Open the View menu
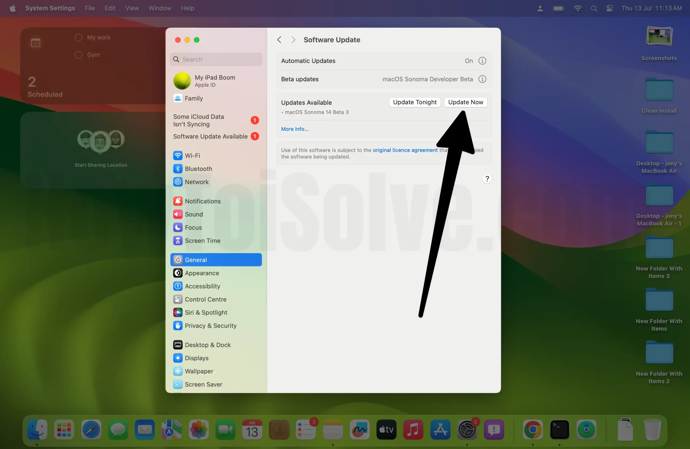 (x=132, y=8)
